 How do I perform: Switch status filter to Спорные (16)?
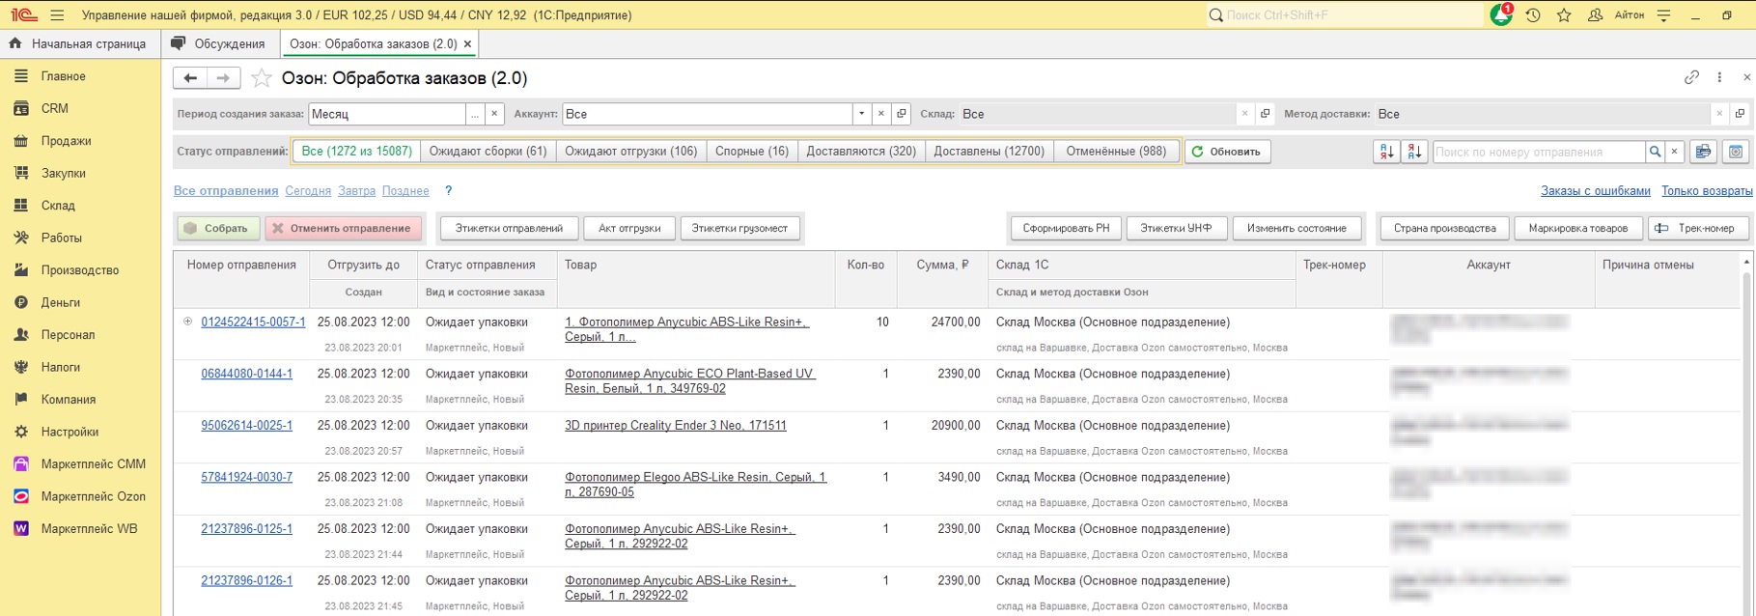(x=751, y=152)
